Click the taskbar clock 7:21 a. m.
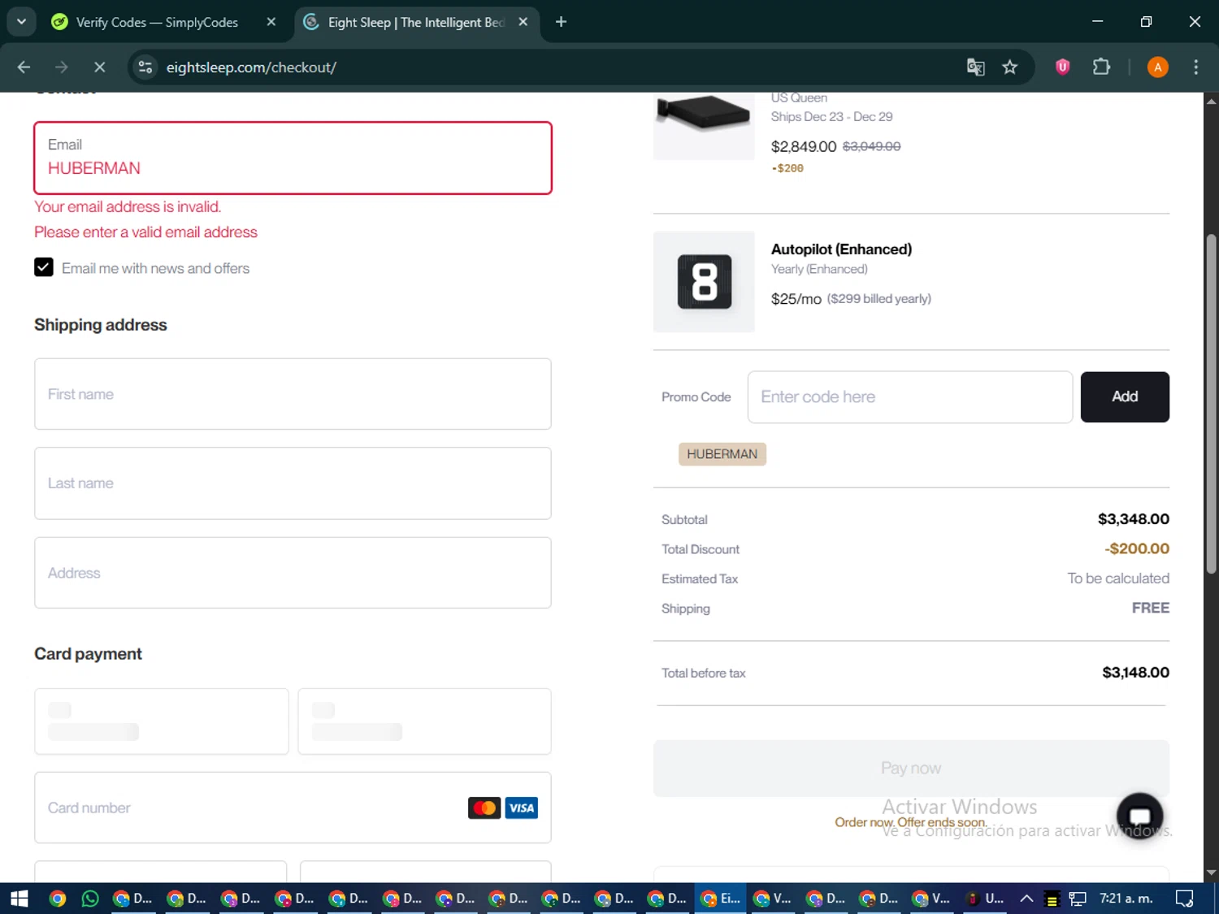 tap(1126, 899)
